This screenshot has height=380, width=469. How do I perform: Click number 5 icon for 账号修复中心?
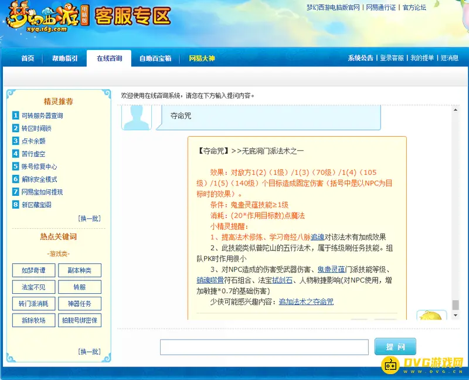tap(16, 166)
